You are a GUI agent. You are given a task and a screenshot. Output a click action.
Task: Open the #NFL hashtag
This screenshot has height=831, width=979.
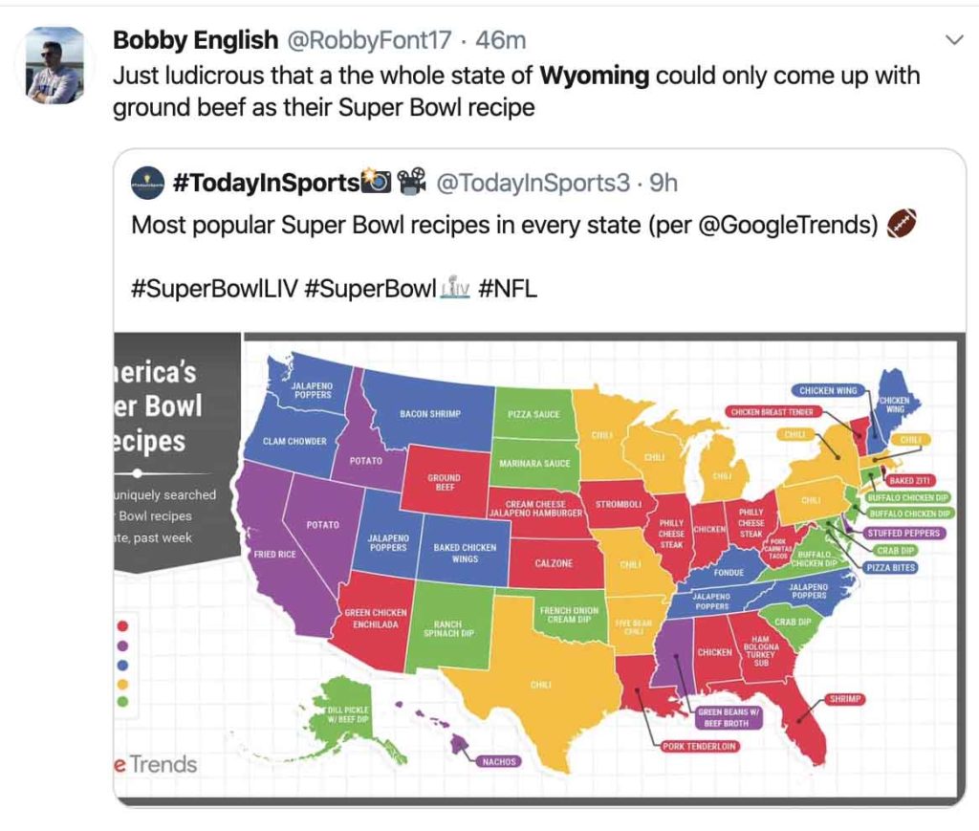click(508, 289)
